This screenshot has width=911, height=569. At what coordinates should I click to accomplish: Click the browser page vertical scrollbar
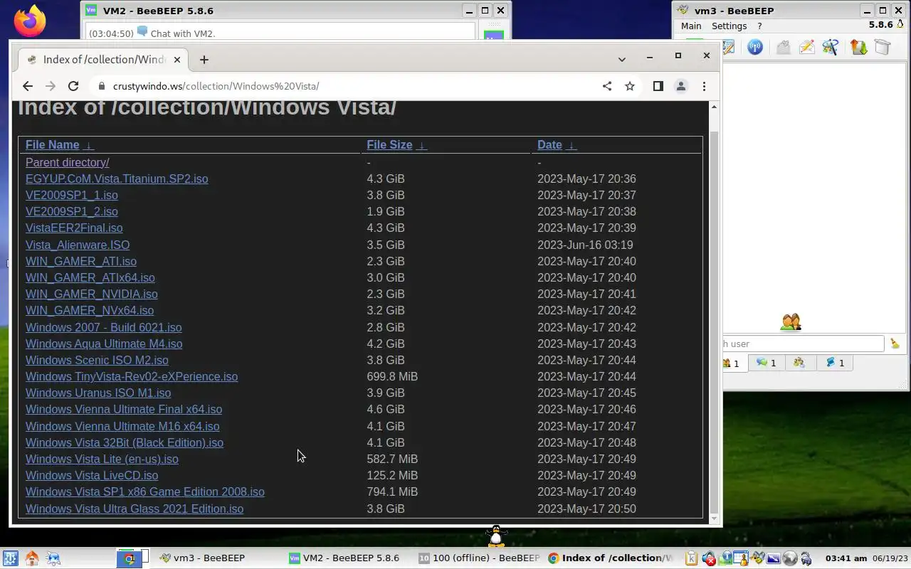tap(715, 313)
